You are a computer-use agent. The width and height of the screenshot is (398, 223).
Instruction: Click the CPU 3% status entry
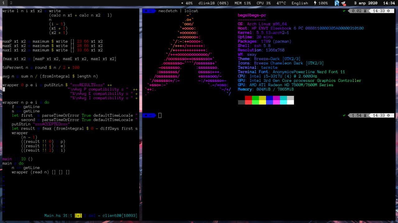264,3
